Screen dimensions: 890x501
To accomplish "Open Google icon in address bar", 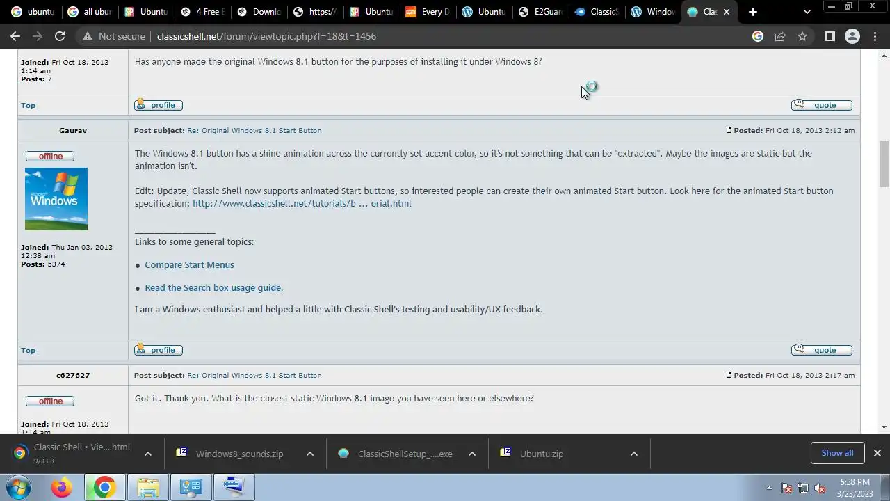I will click(758, 36).
